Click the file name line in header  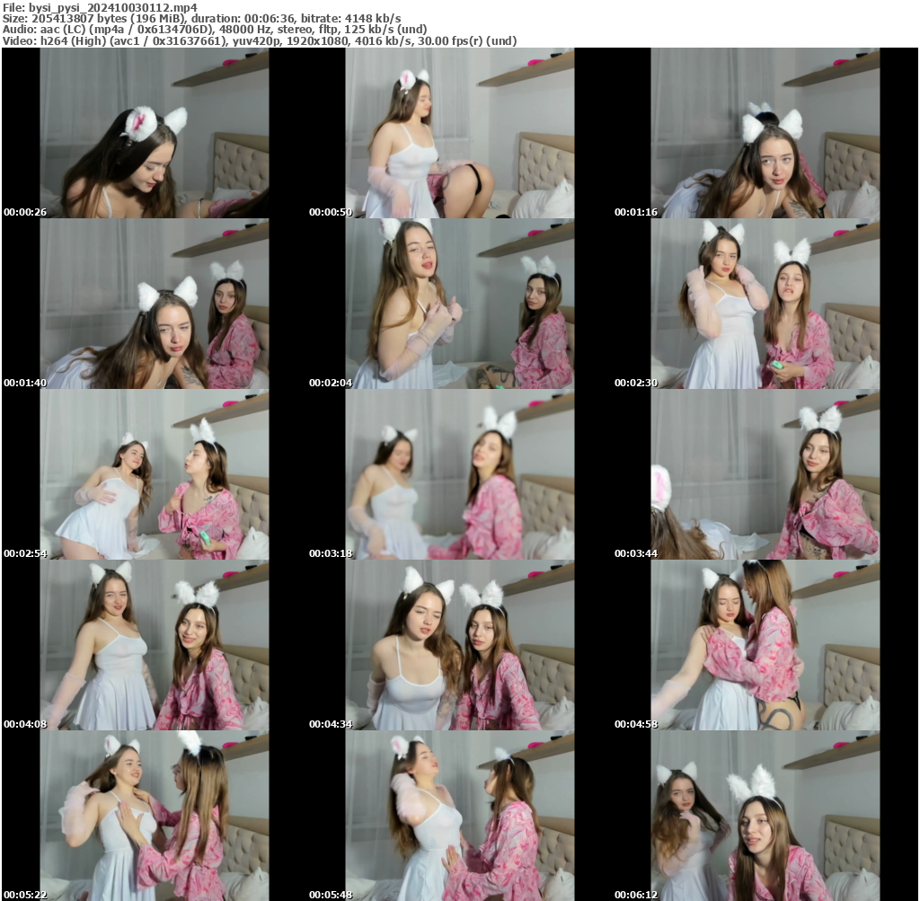click(100, 7)
